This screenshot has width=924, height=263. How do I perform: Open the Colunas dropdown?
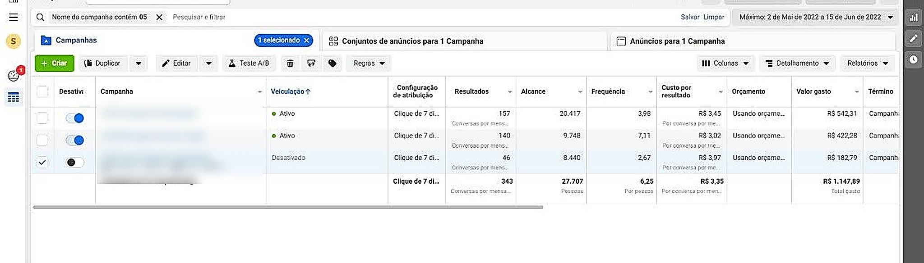(x=725, y=63)
